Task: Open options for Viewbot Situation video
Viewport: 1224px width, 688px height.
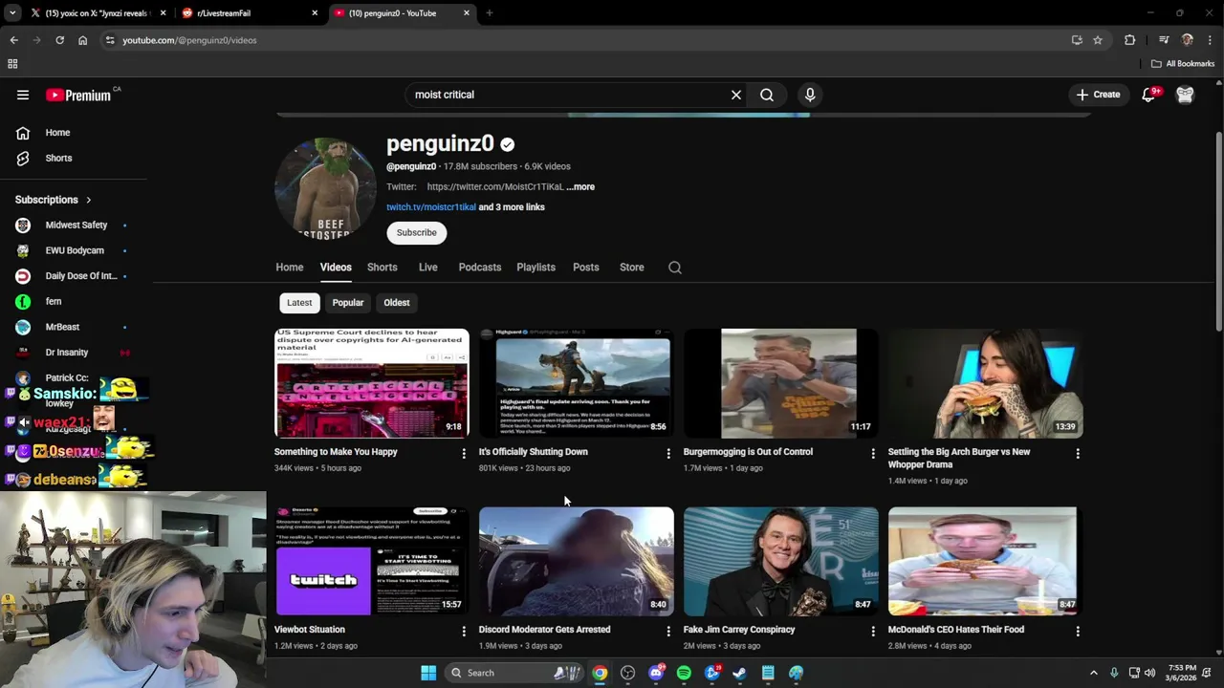Action: pyautogui.click(x=464, y=631)
